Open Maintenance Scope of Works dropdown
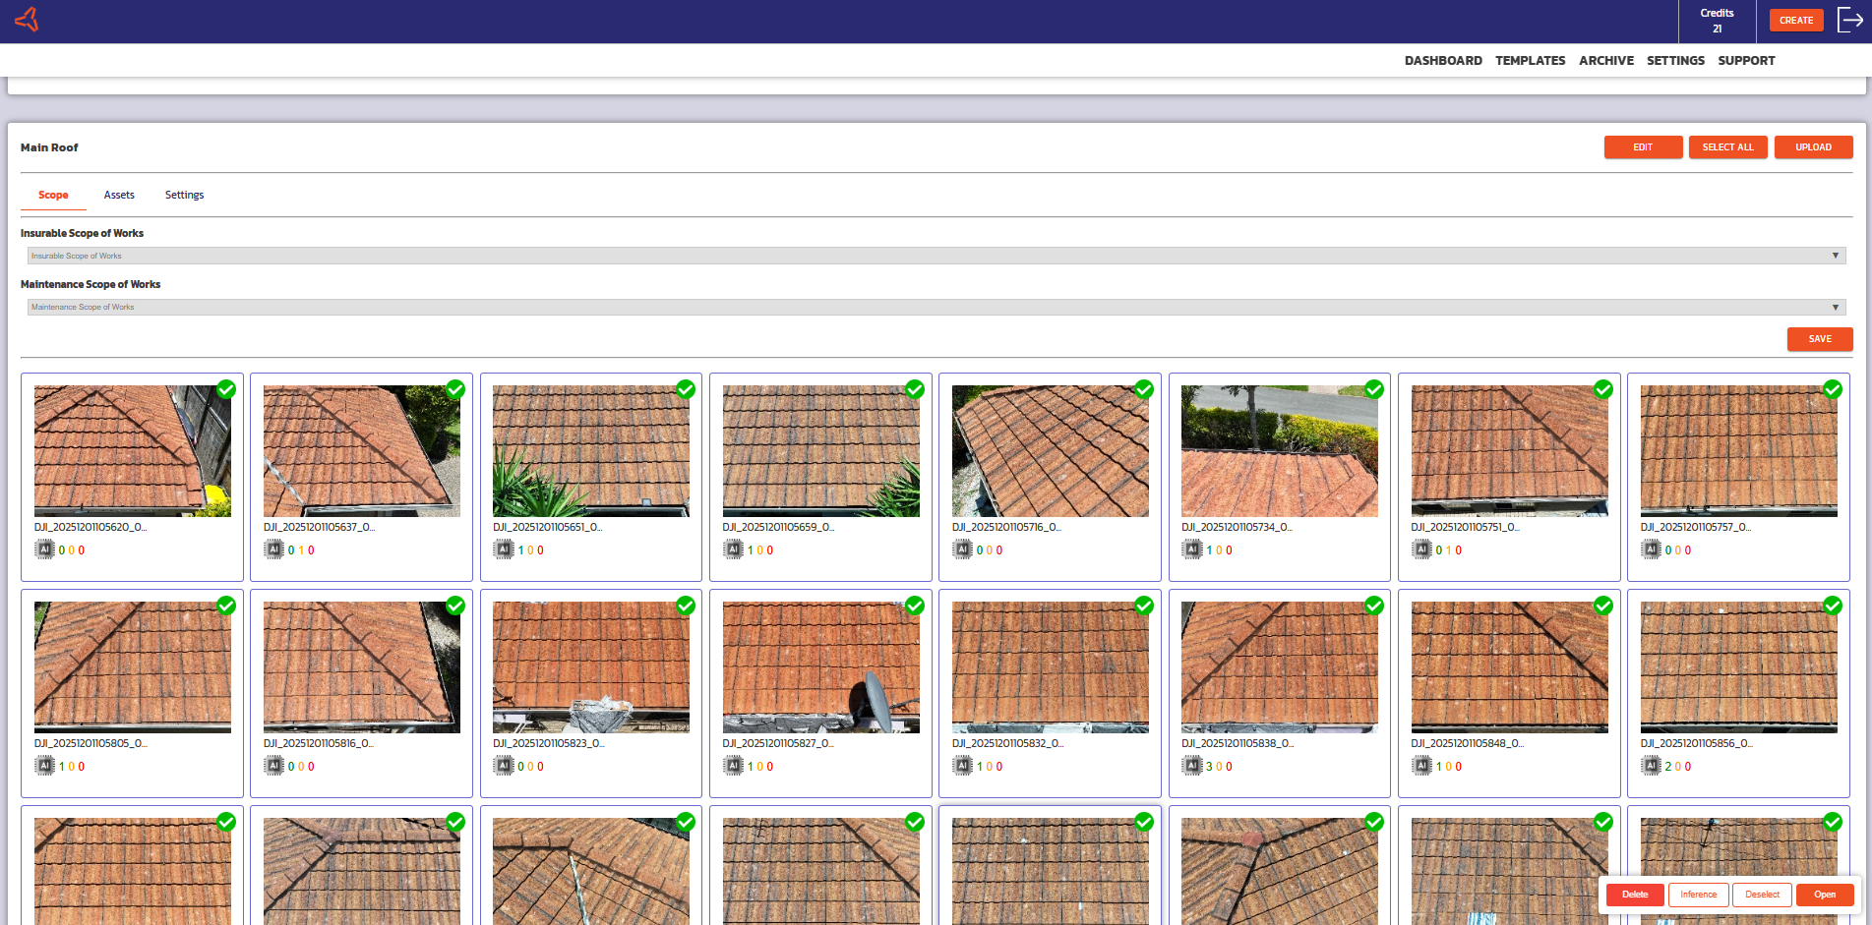This screenshot has width=1872, height=925. [936, 307]
